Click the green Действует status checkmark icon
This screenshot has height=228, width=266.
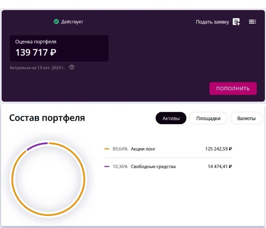pos(56,22)
